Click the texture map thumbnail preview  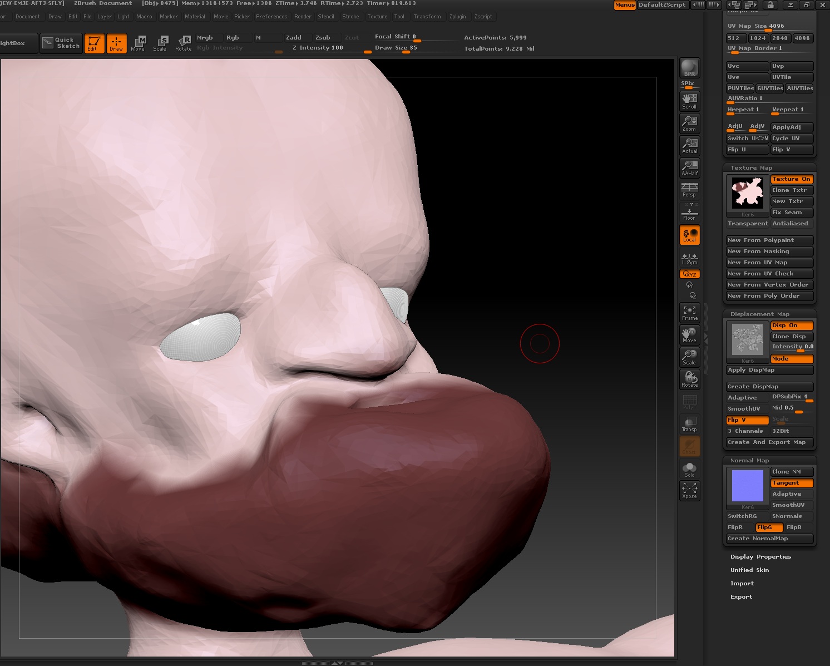(747, 193)
